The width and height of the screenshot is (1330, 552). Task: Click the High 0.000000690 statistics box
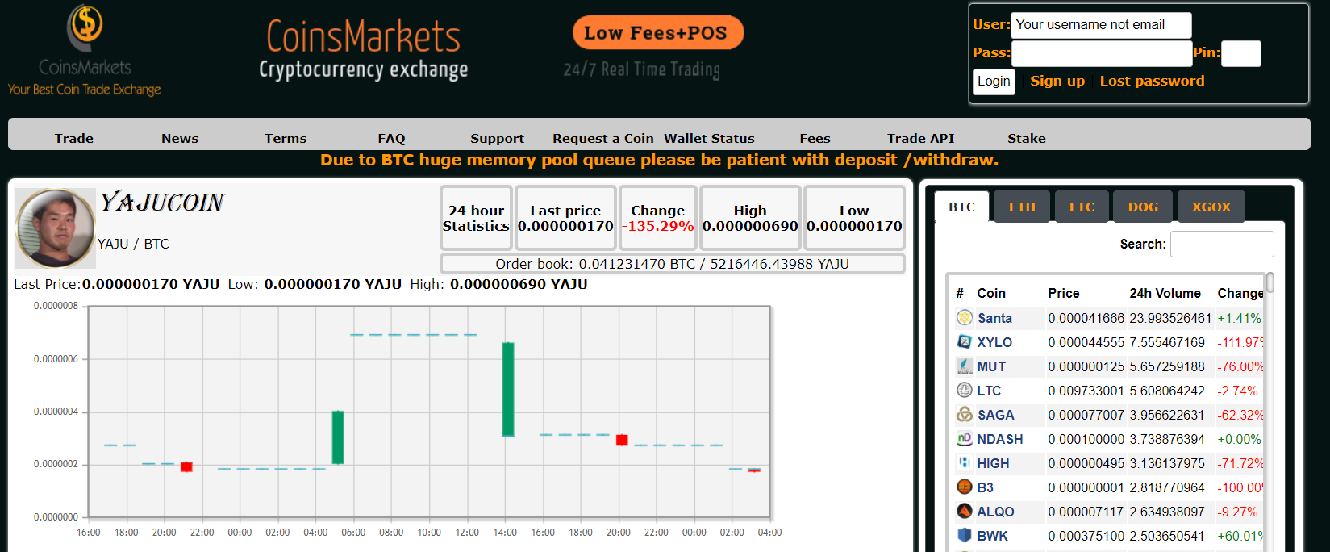(x=750, y=218)
